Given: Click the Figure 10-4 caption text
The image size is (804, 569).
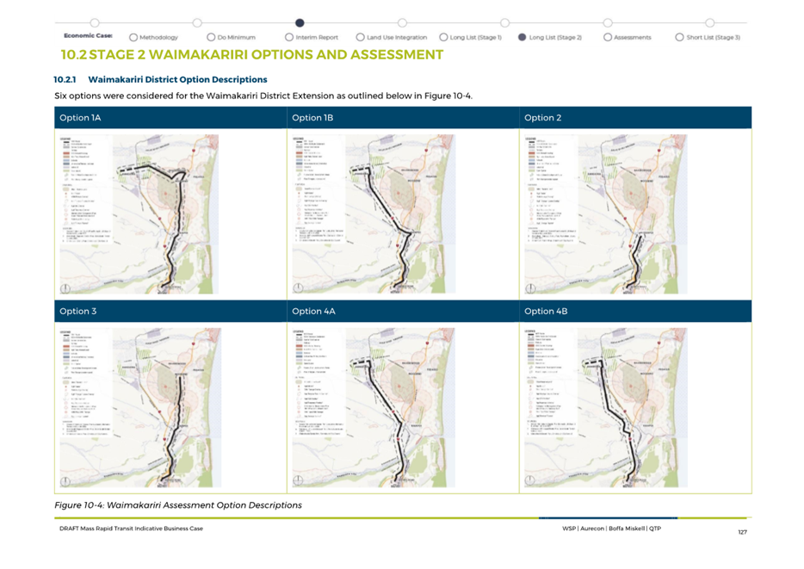Looking at the screenshot, I should click(x=178, y=505).
